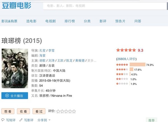Open director 孔笙's page
The height and width of the screenshot is (122, 168).
[42, 51]
